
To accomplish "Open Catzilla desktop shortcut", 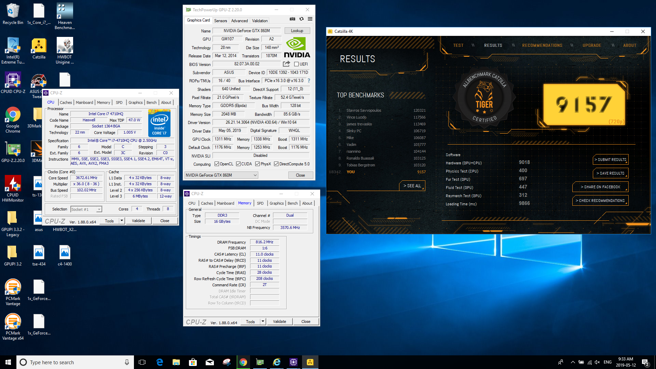I will point(39,49).
